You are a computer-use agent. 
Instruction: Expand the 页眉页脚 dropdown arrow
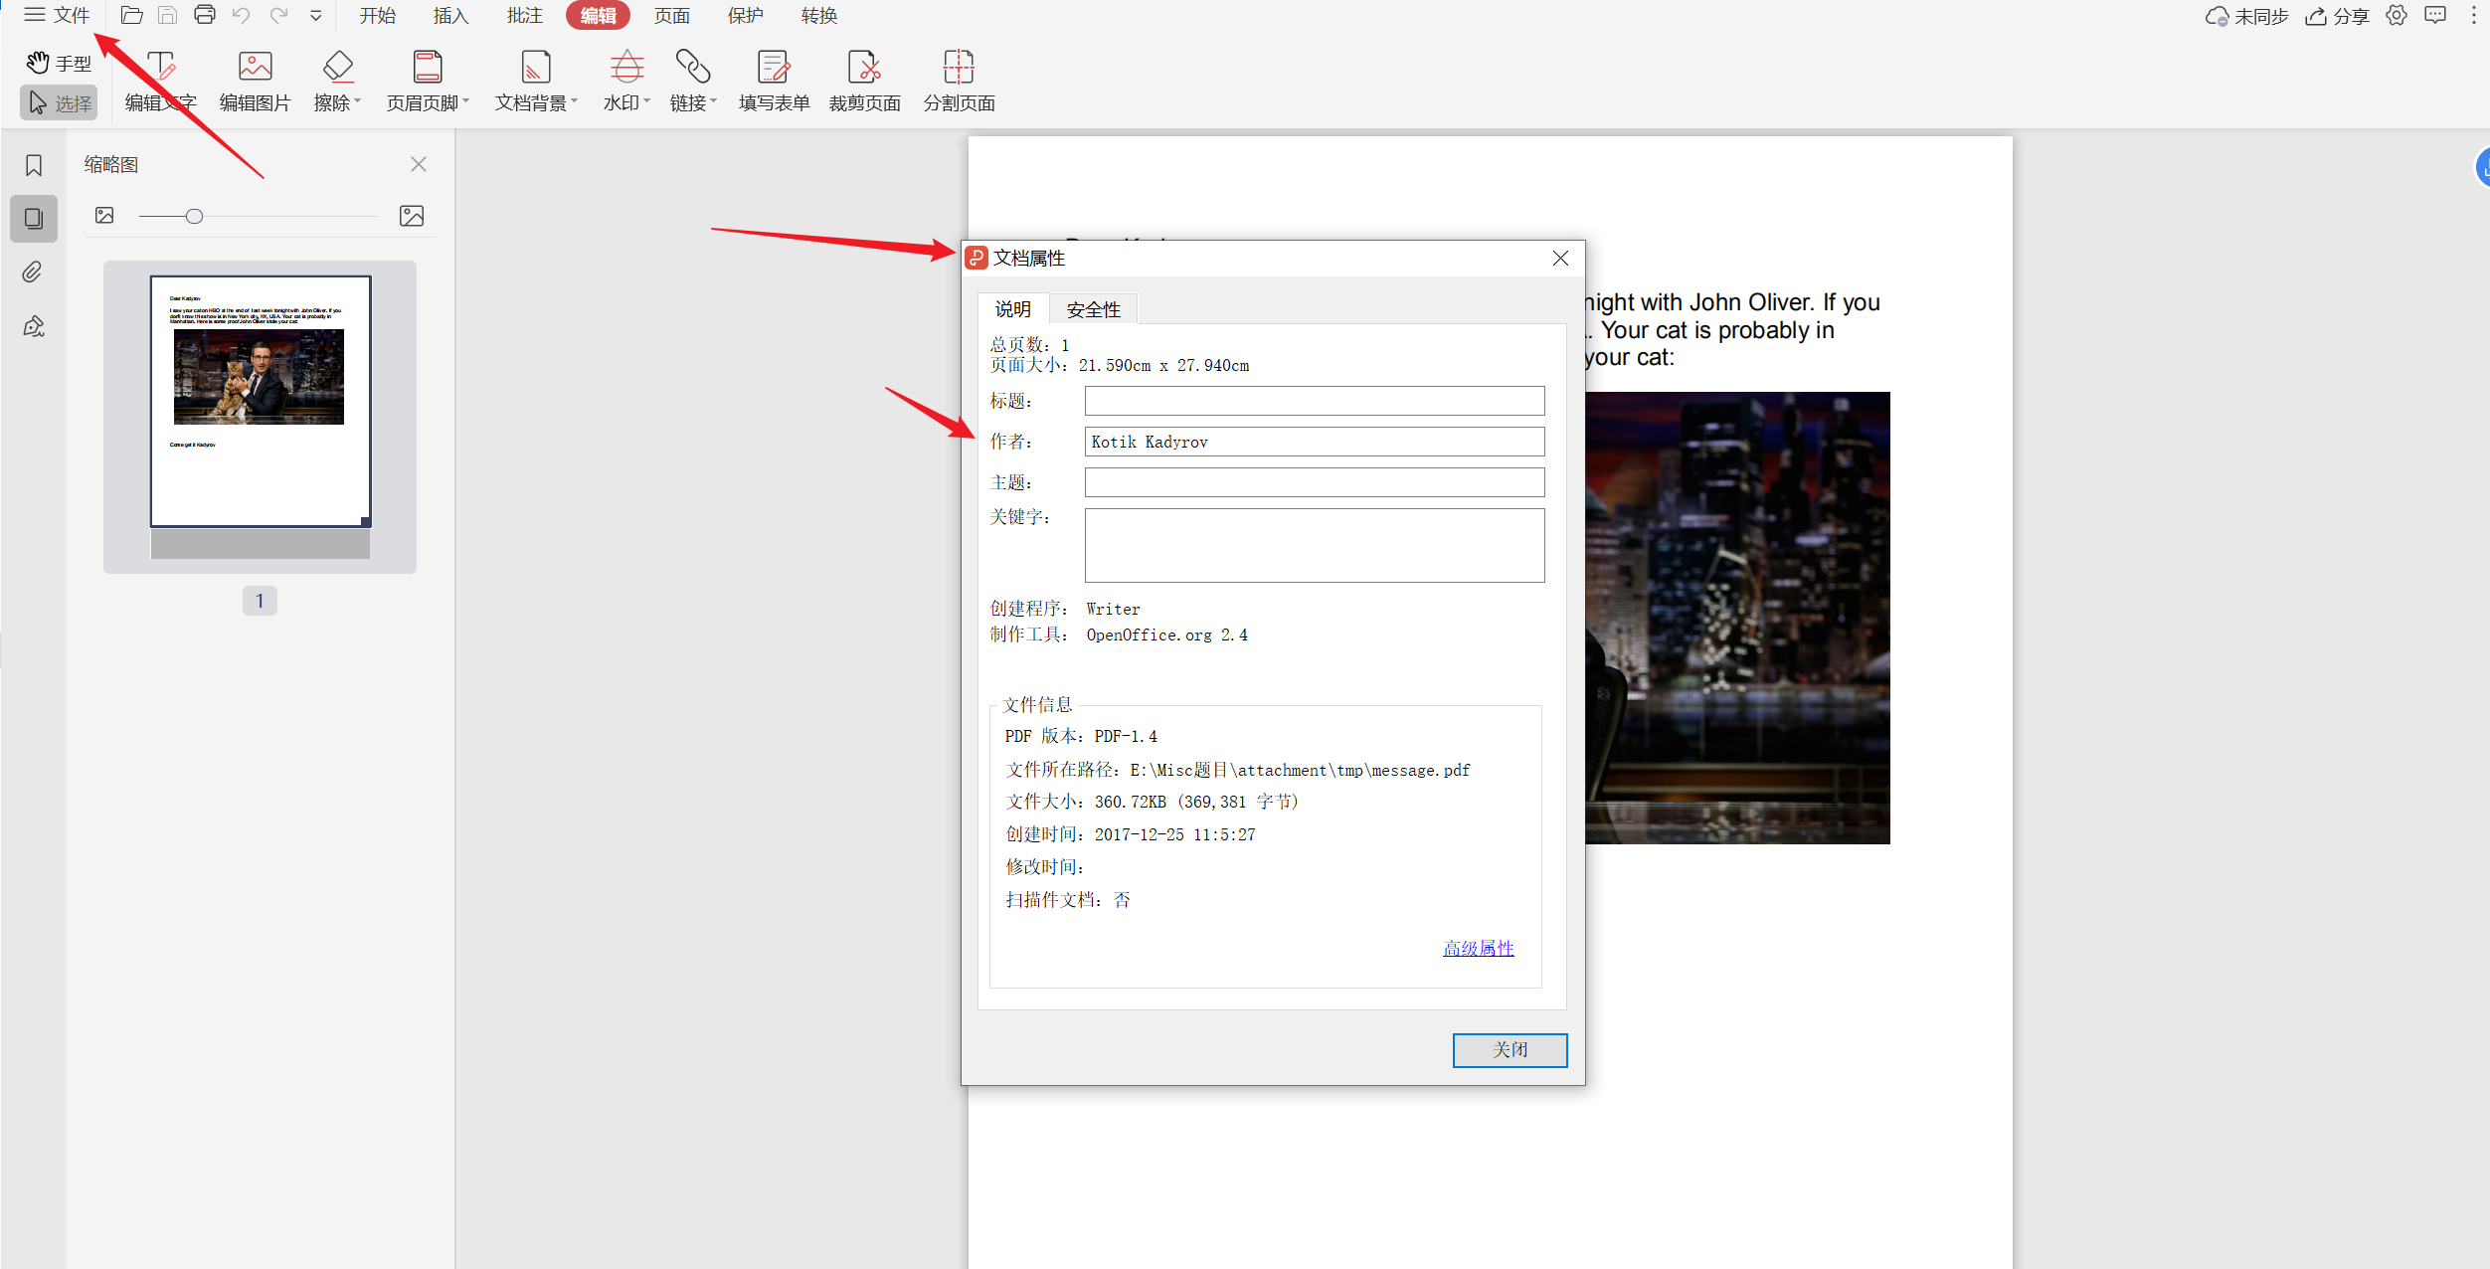click(465, 101)
